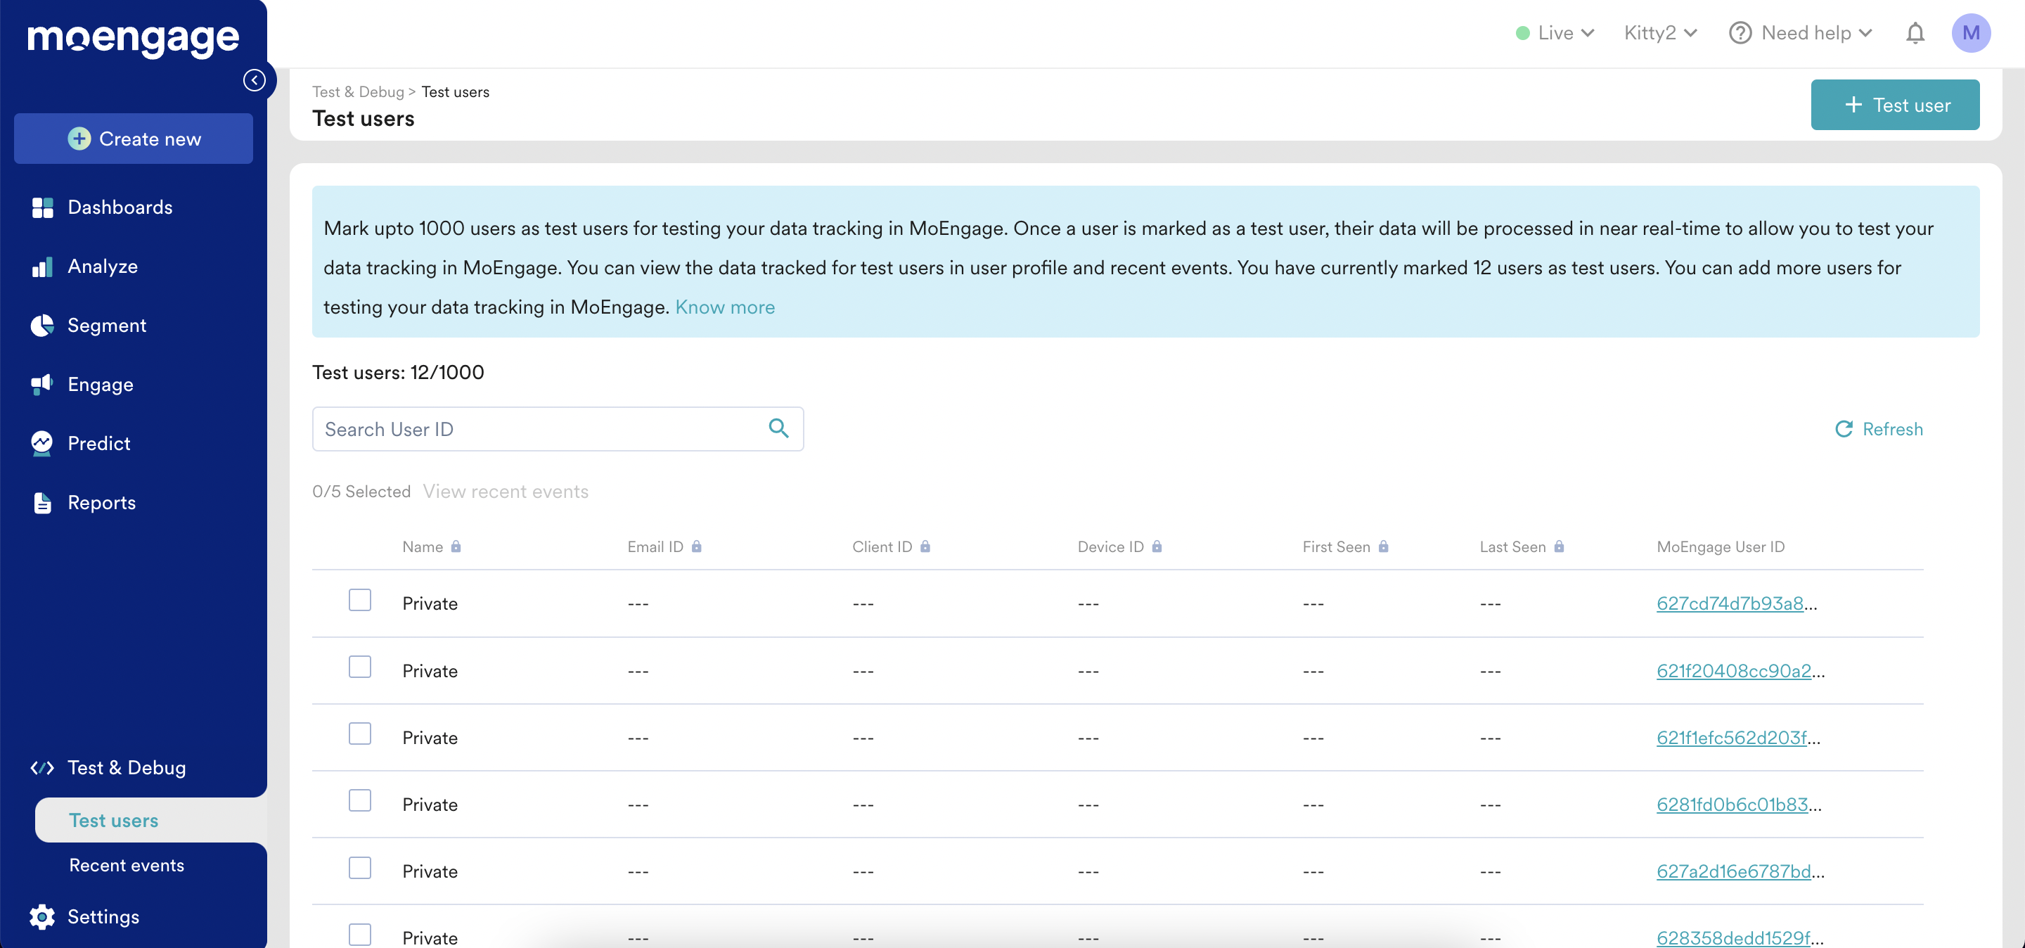Tick the checkbox for user 6281fd0b6c01b83
Image resolution: width=2025 pixels, height=948 pixels.
[360, 801]
